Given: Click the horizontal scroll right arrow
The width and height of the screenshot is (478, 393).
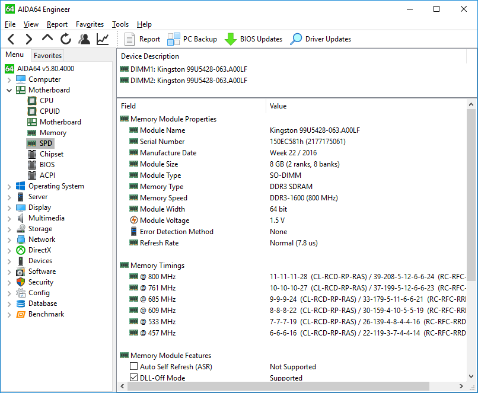Looking at the screenshot, I should [461, 386].
